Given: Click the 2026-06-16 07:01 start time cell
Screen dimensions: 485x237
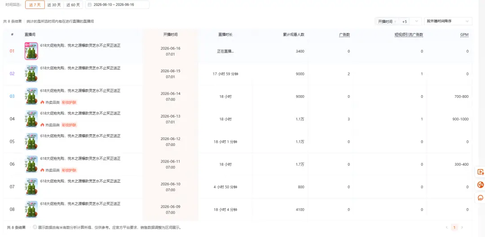Looking at the screenshot, I should click(171, 51).
